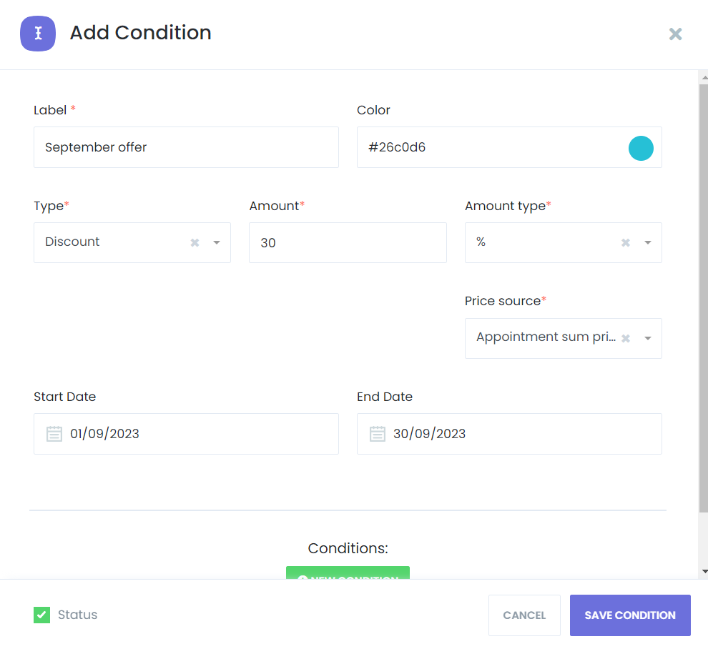Clear the Discount selection using its x icon
Image resolution: width=708 pixels, height=649 pixels.
point(194,242)
